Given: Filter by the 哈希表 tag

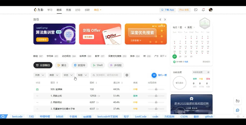Looking at the screenshot, I should [85, 56].
